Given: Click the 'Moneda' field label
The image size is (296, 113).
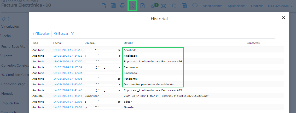Looking at the screenshot, I should pos(7,94).
